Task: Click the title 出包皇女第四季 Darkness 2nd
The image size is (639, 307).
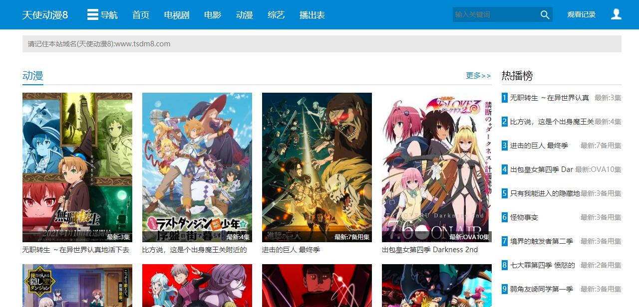Action: coord(430,250)
